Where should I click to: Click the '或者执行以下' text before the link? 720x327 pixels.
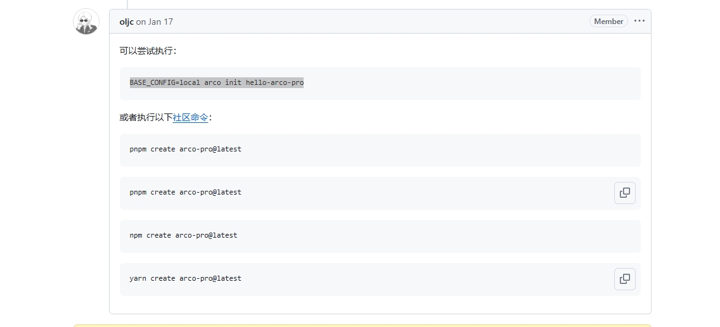click(x=146, y=117)
